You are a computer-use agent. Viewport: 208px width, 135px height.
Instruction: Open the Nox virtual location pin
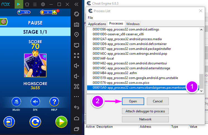pos(77,35)
